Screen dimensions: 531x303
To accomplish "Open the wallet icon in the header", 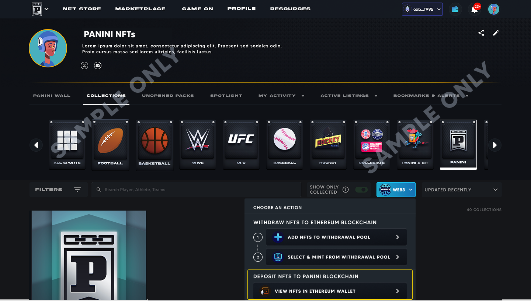I will pyautogui.click(x=455, y=9).
